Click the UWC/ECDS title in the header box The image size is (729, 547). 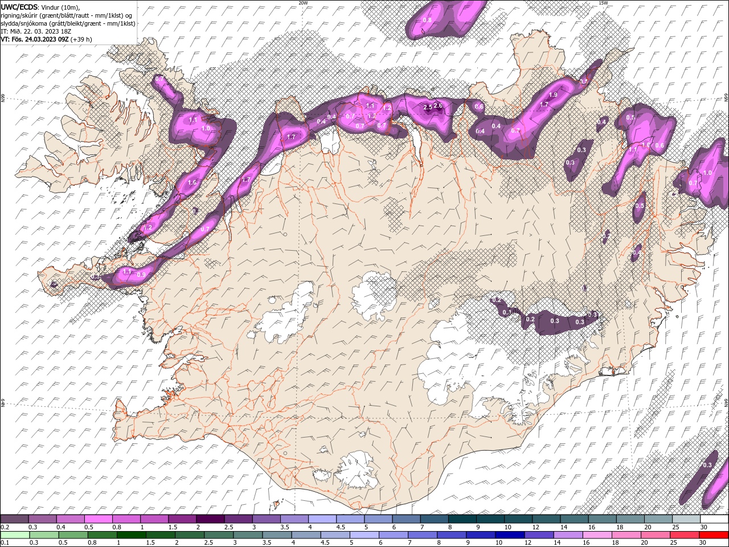point(20,6)
